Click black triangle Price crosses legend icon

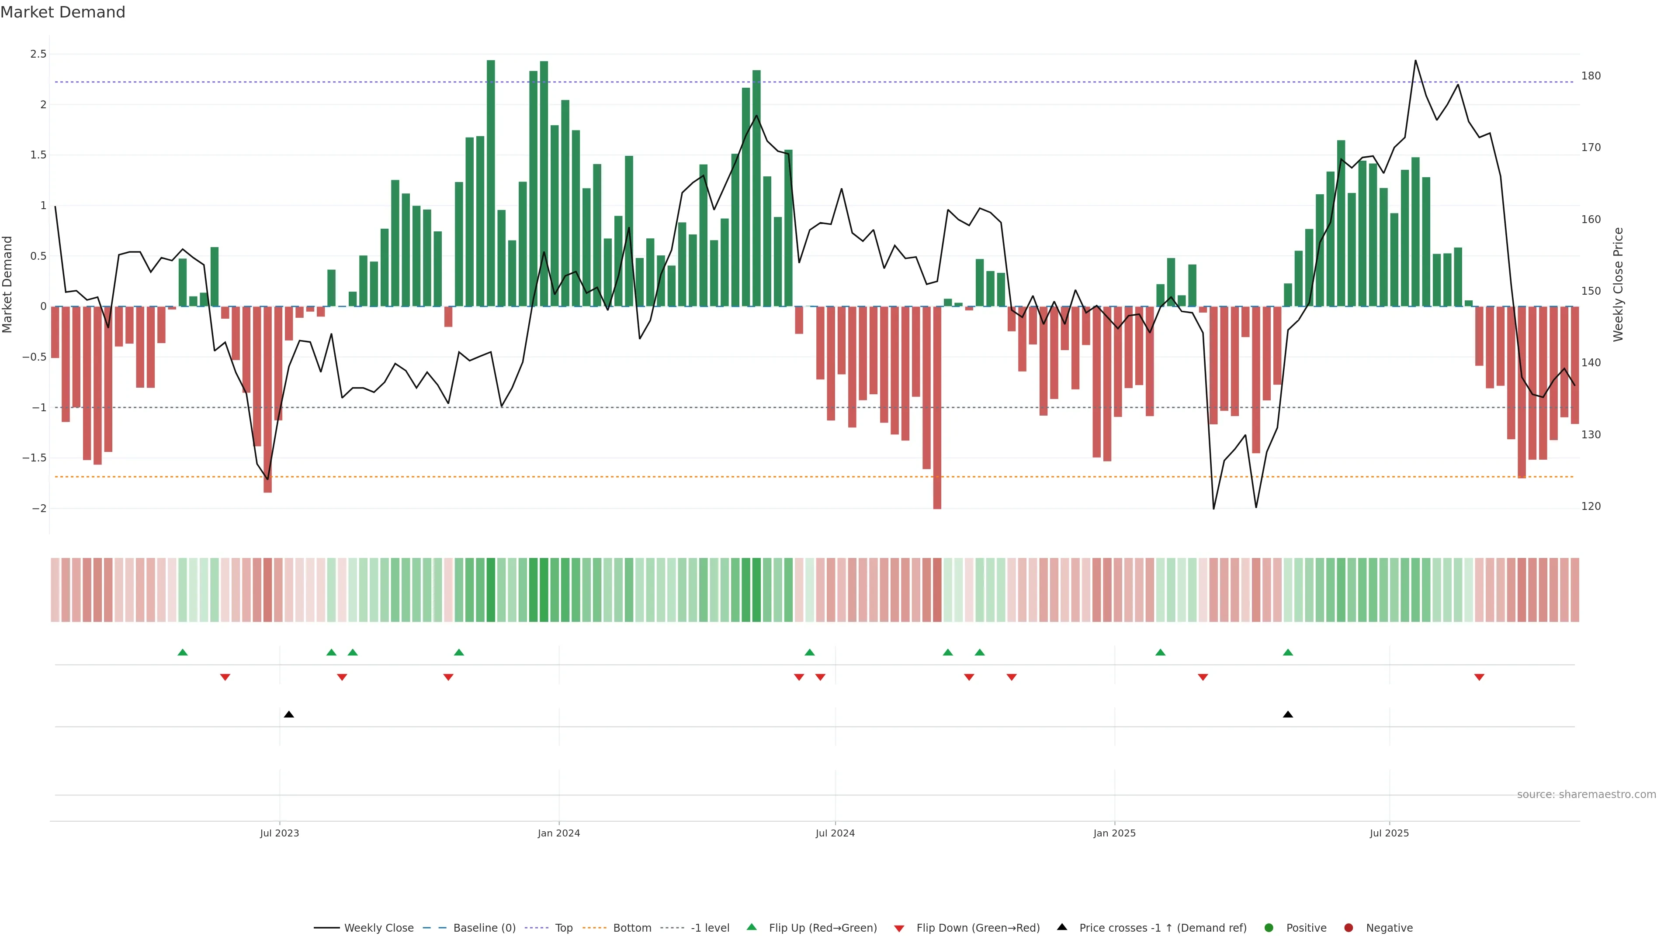(1062, 927)
